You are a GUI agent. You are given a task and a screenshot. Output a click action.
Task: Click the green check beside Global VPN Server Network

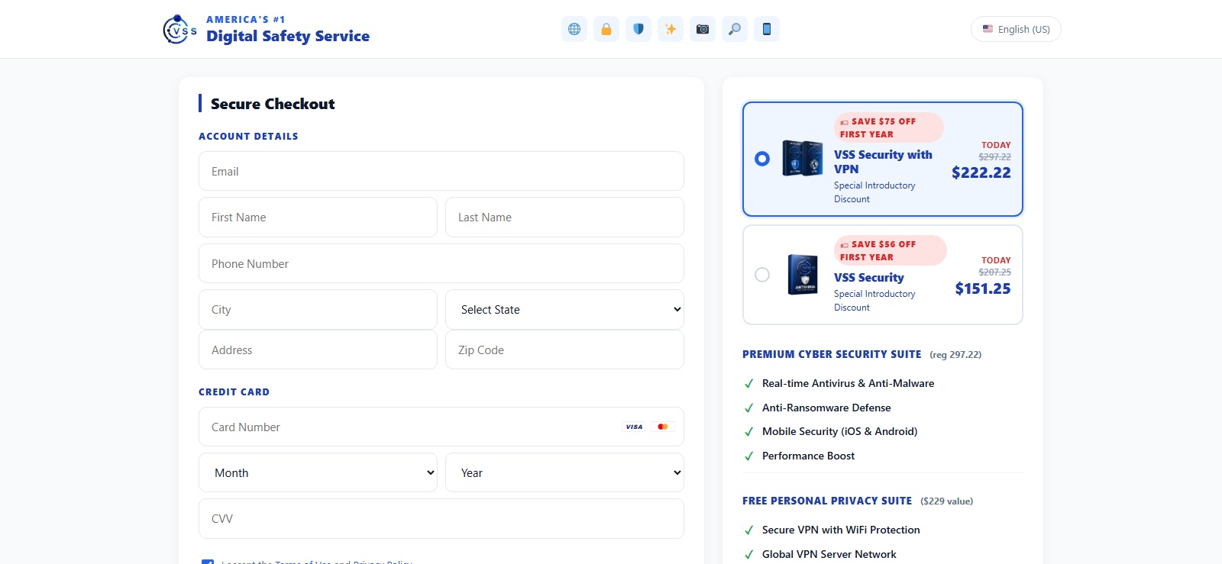click(x=748, y=555)
